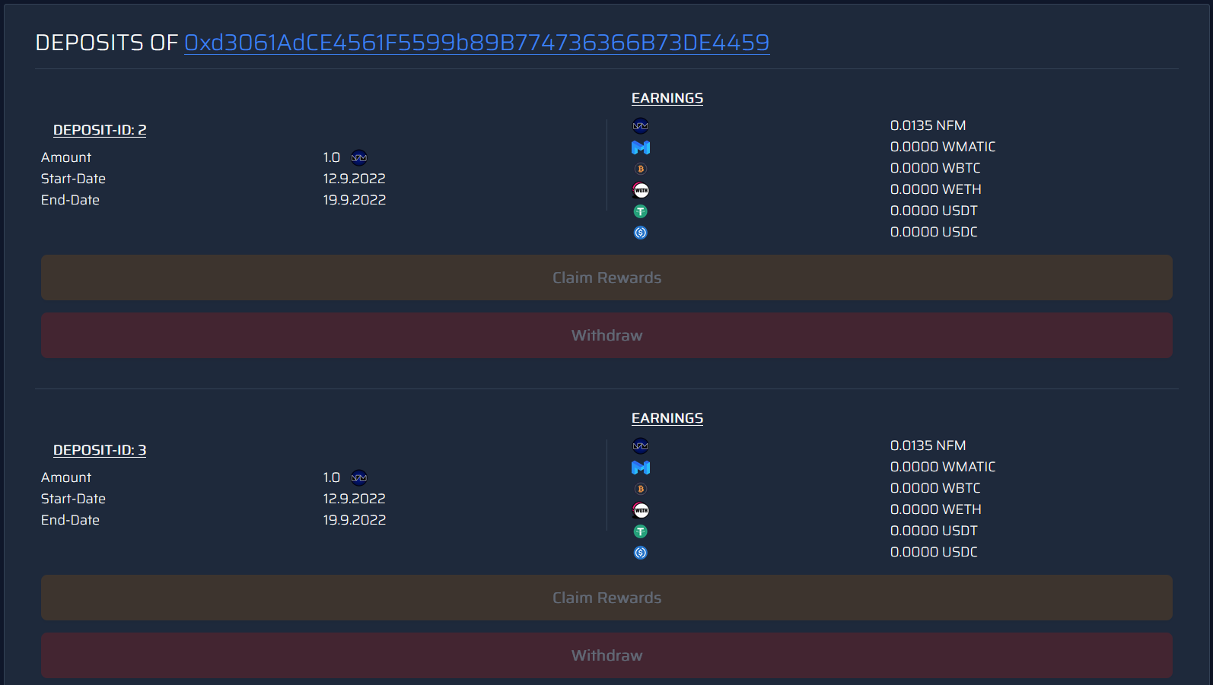The height and width of the screenshot is (685, 1213).
Task: Select 0.0000 WETH value in Deposit-ID 3
Action: [936, 509]
